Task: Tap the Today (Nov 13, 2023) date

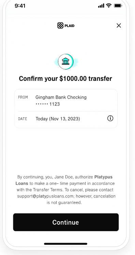Action: tap(58, 119)
